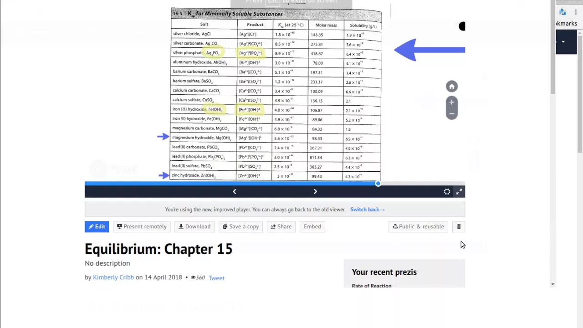The image size is (583, 328).
Task: Click Switch back to old viewer
Action: 367,210
